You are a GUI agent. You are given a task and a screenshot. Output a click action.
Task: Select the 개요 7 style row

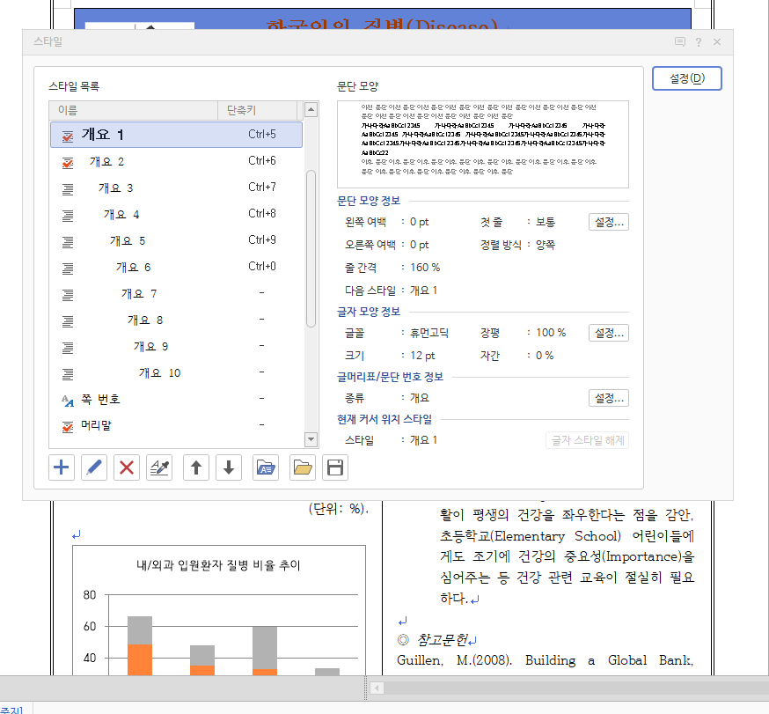coord(139,294)
